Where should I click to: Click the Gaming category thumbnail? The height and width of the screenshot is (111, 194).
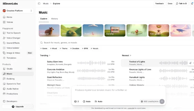point(115,31)
